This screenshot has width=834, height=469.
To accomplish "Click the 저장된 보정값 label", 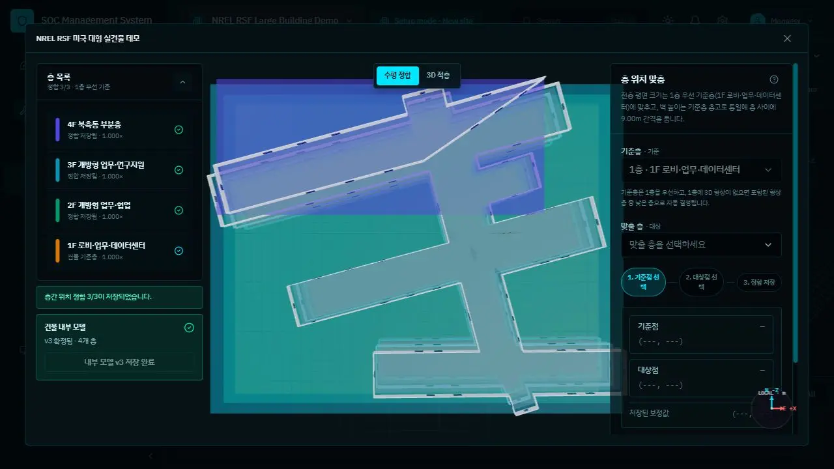I will click(649, 413).
